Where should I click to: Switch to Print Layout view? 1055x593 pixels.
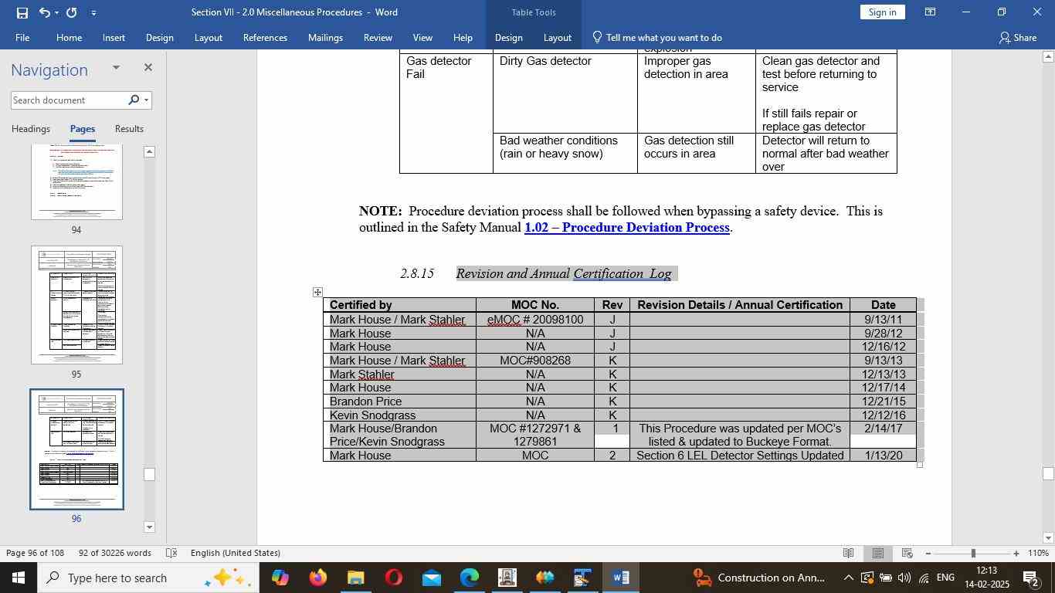coord(878,553)
